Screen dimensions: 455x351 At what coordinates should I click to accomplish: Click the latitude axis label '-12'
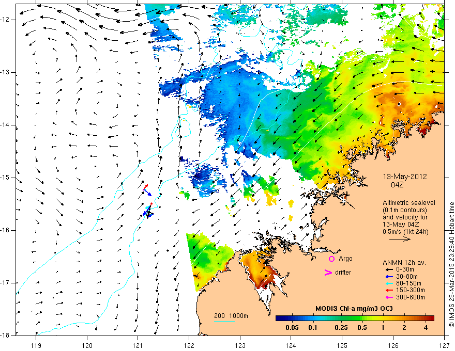(6, 20)
